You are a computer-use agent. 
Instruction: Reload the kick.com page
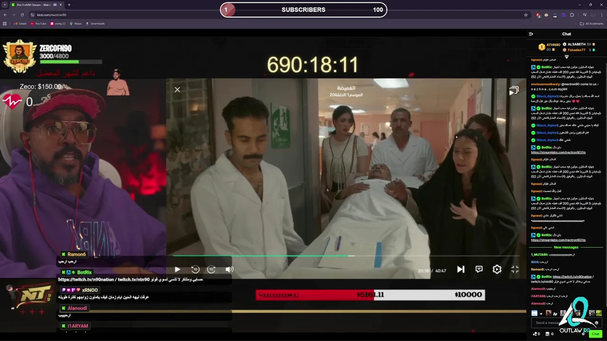(x=22, y=15)
